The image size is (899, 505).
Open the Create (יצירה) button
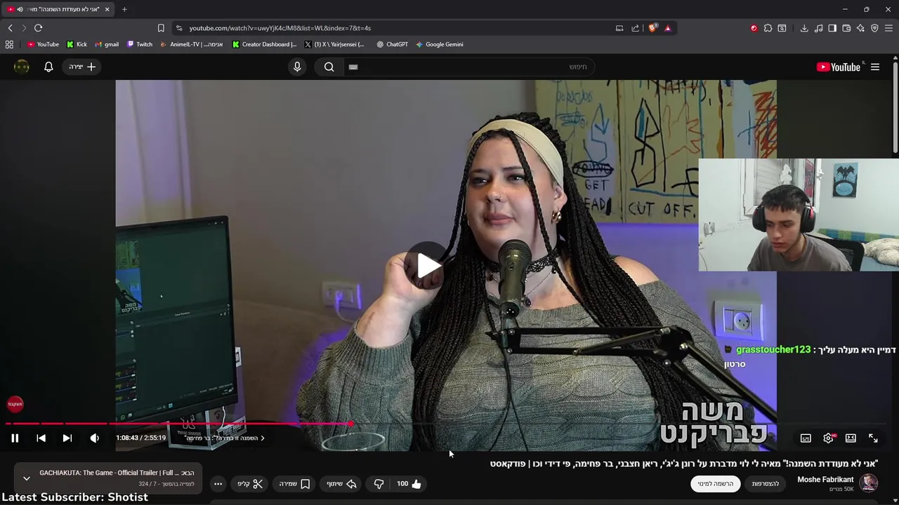(82, 67)
